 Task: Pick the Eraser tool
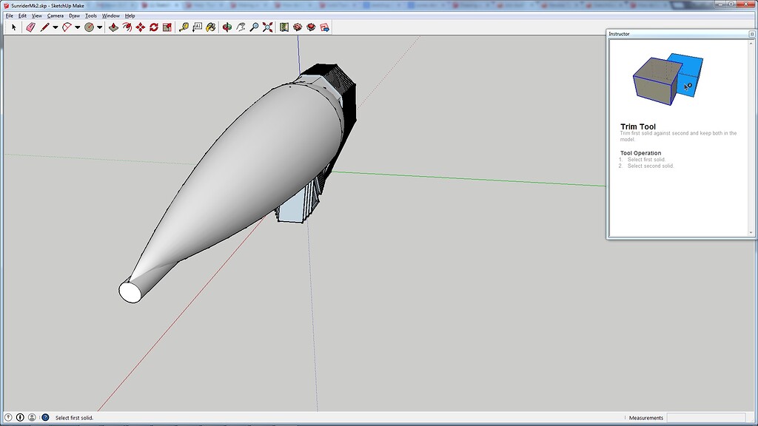coord(30,27)
